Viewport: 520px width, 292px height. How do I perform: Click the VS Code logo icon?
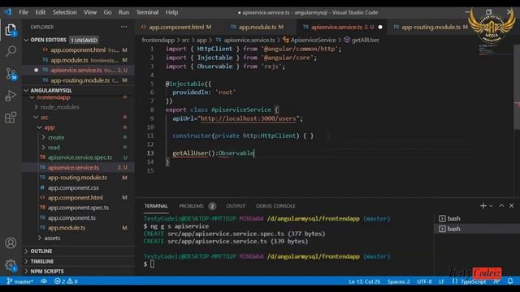coord(8,12)
